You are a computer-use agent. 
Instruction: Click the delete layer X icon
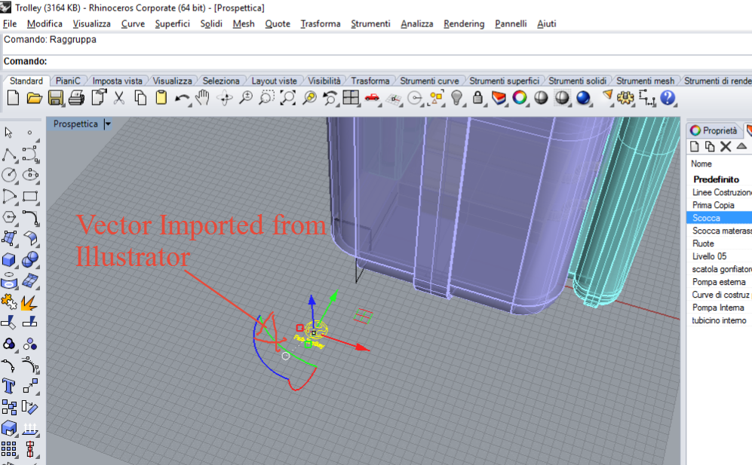(726, 147)
